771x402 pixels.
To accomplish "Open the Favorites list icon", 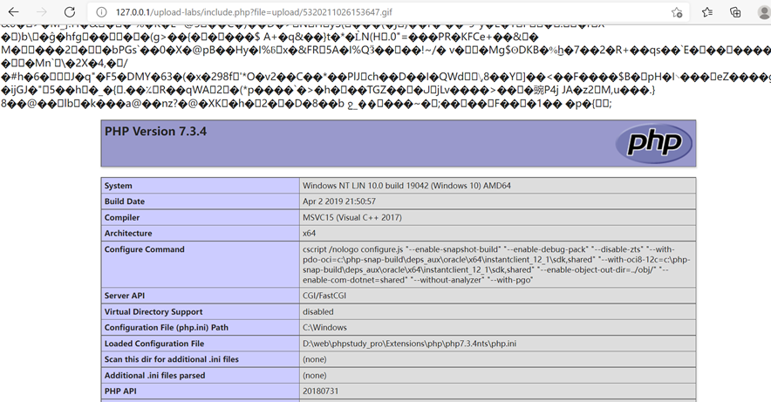I will (x=707, y=12).
